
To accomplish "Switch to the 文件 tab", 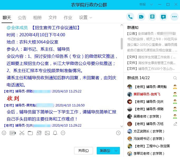I will [53, 18].
